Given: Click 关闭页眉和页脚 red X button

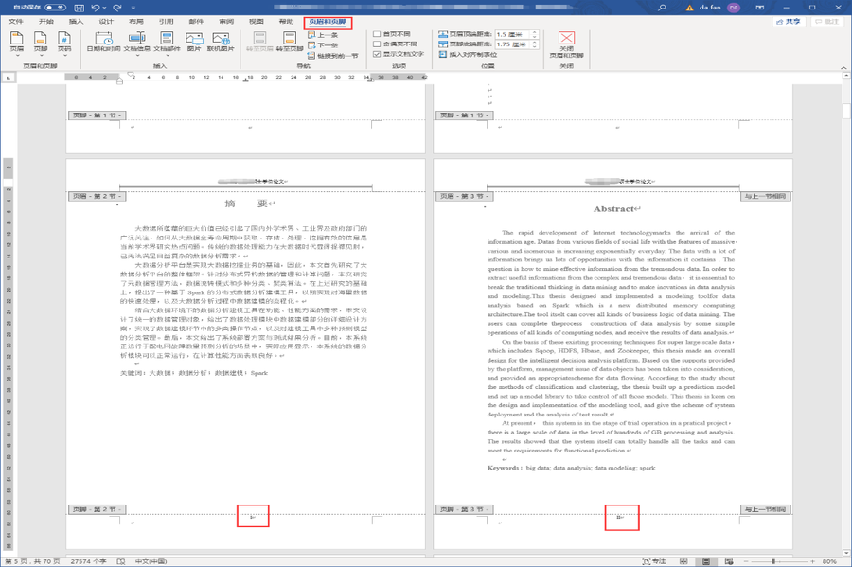Looking at the screenshot, I should pos(566,40).
